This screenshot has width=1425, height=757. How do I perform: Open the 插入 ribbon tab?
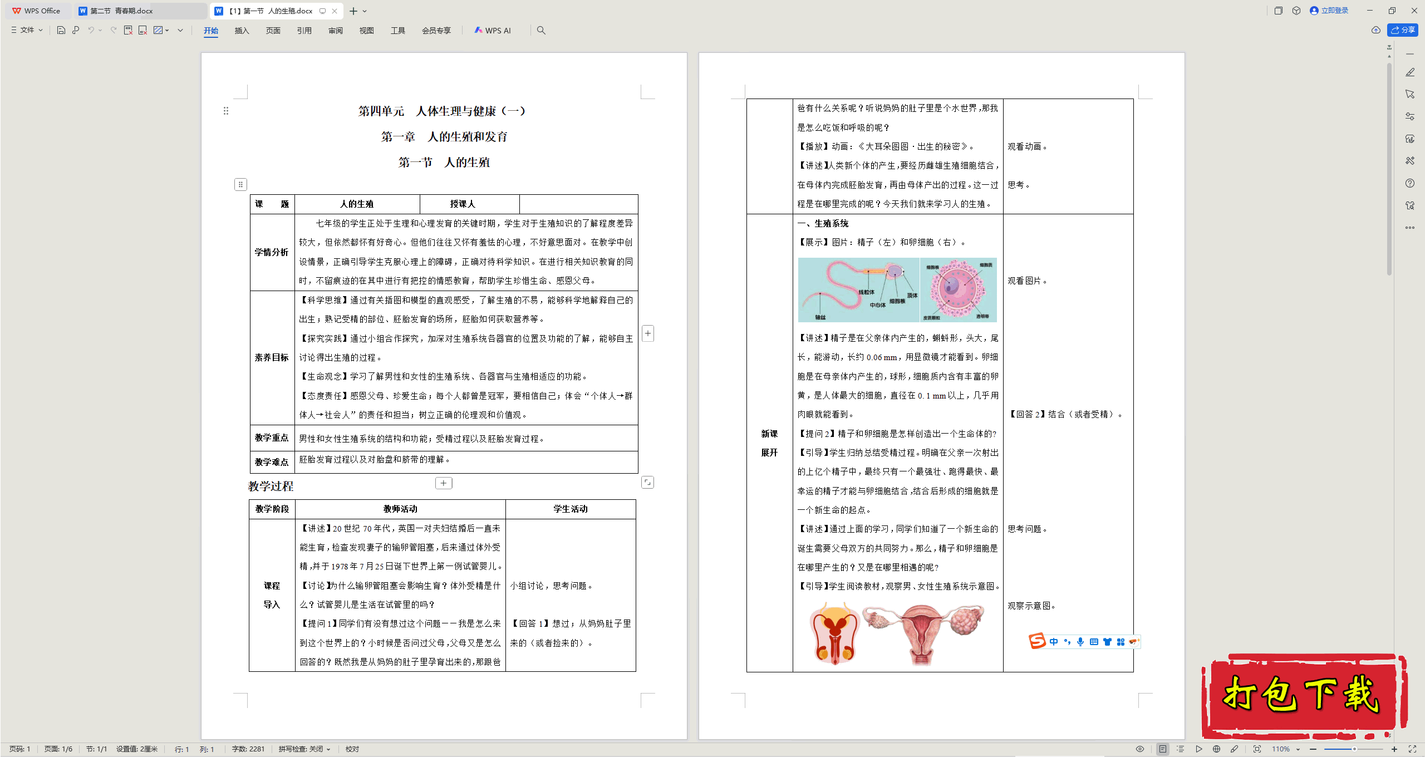242,31
